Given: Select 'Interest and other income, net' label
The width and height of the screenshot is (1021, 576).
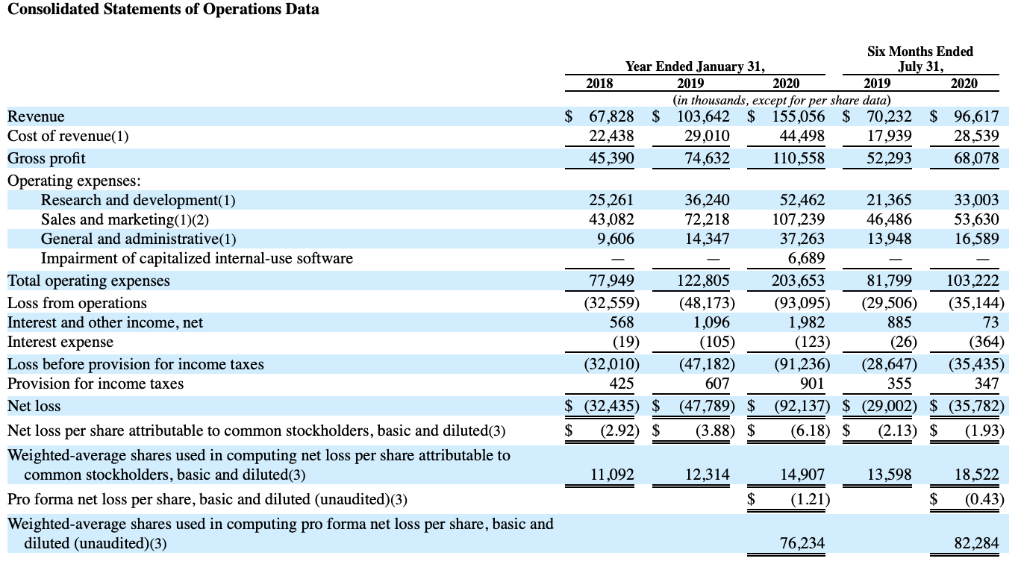Looking at the screenshot, I should (x=105, y=322).
